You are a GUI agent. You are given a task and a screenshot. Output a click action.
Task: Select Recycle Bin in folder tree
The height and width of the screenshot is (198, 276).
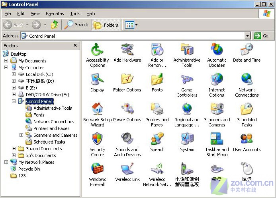tap(29, 169)
